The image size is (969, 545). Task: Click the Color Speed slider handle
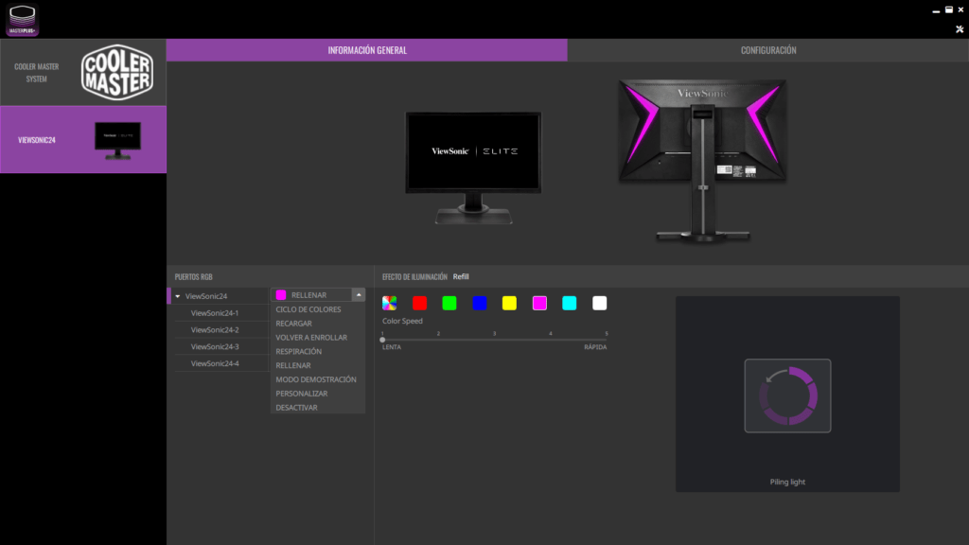click(x=382, y=340)
